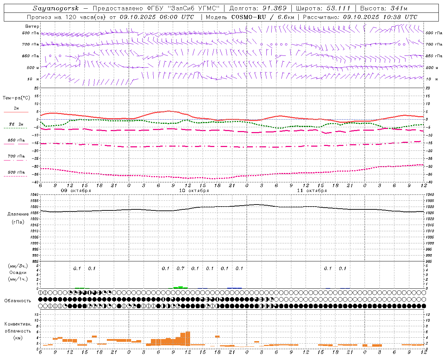Click the 'Облачность' cloud cover label
This screenshot has height=355, width=444.
[18, 301]
